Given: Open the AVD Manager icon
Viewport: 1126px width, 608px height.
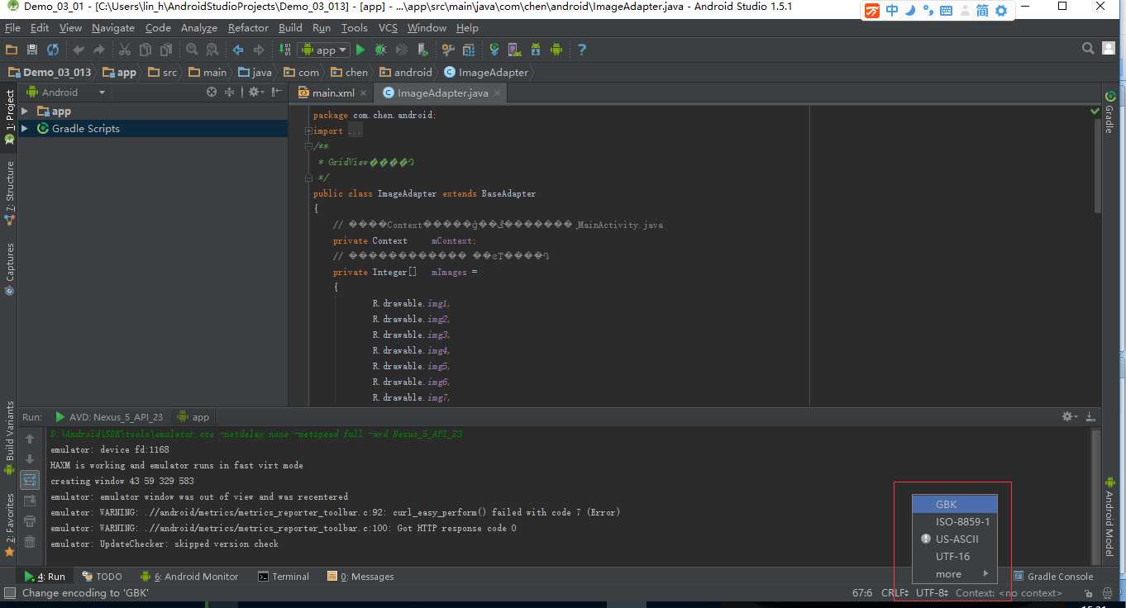Looking at the screenshot, I should click(x=514, y=50).
